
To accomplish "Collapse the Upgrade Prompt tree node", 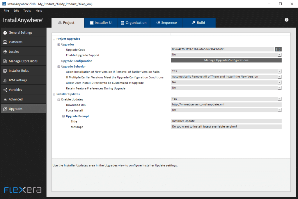I will pyautogui.click(x=63, y=116).
